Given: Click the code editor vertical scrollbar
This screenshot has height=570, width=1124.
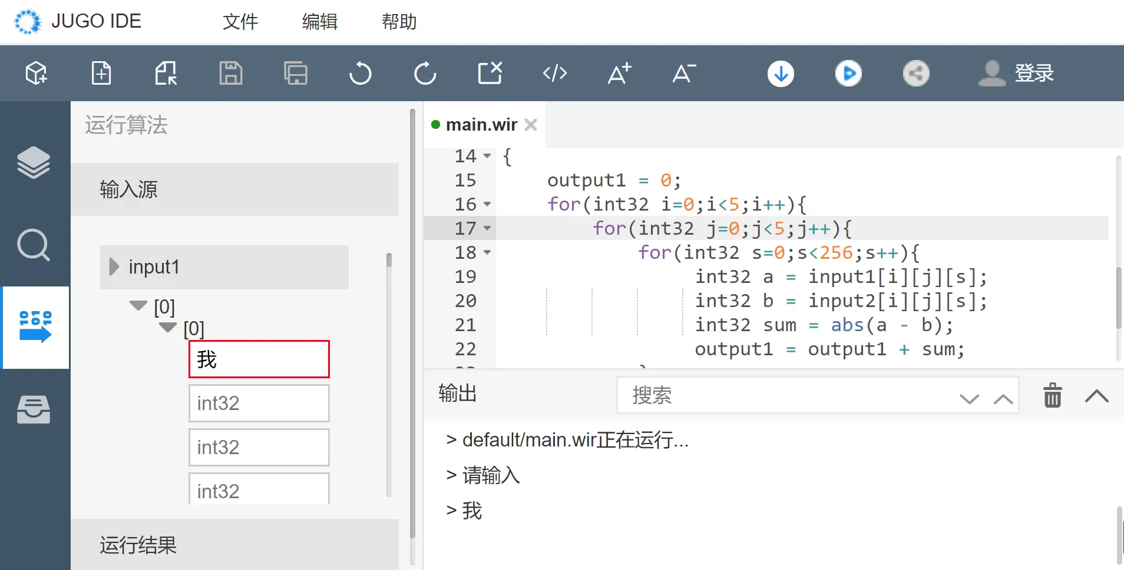Looking at the screenshot, I should 1119,298.
